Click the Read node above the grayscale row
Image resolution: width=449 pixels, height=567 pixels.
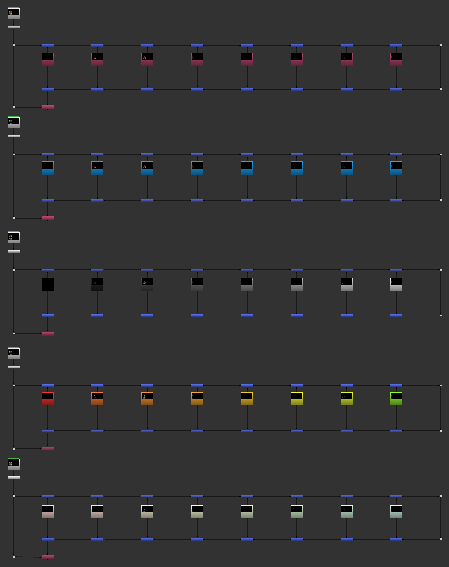[14, 238]
